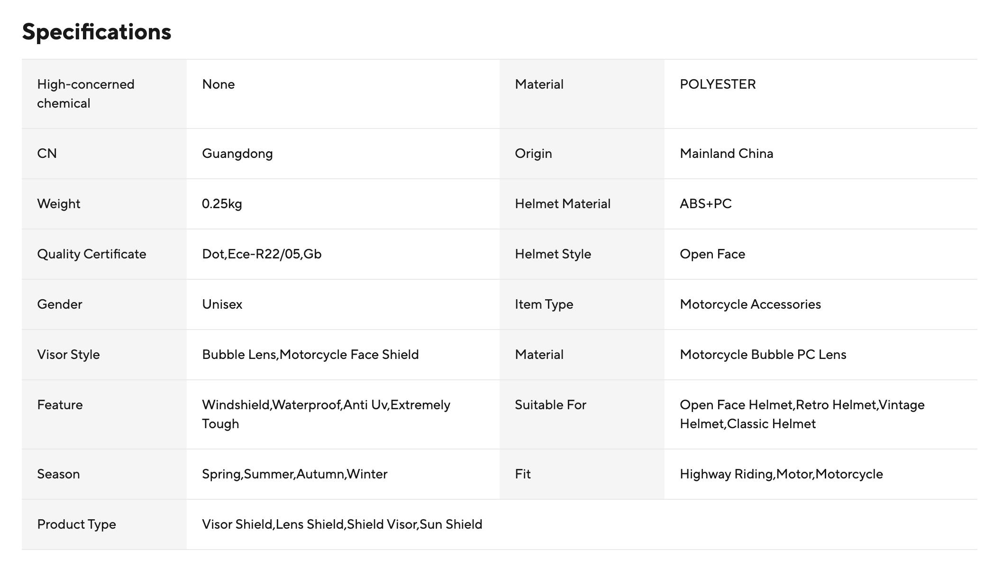Select the Spring,Summer,Autumn,Winter season value
The image size is (984, 569).
[x=294, y=474]
